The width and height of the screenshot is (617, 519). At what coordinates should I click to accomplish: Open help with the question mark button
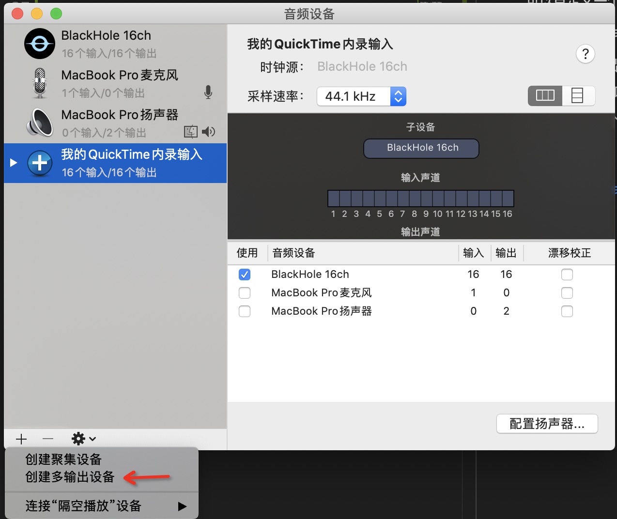(x=586, y=54)
